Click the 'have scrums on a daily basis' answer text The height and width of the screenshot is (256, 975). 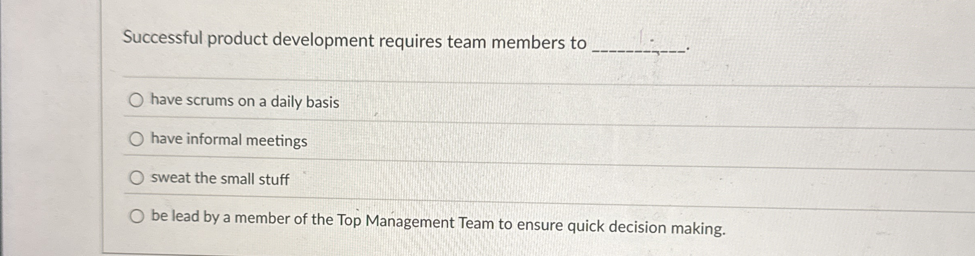(x=244, y=101)
